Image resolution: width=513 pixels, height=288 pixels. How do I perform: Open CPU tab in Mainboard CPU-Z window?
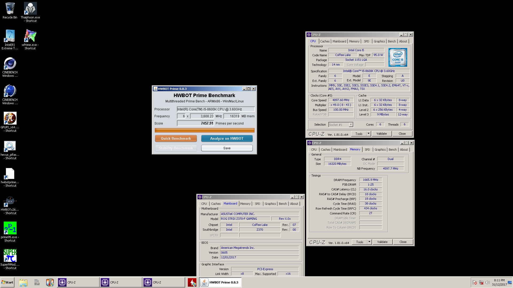tap(204, 204)
